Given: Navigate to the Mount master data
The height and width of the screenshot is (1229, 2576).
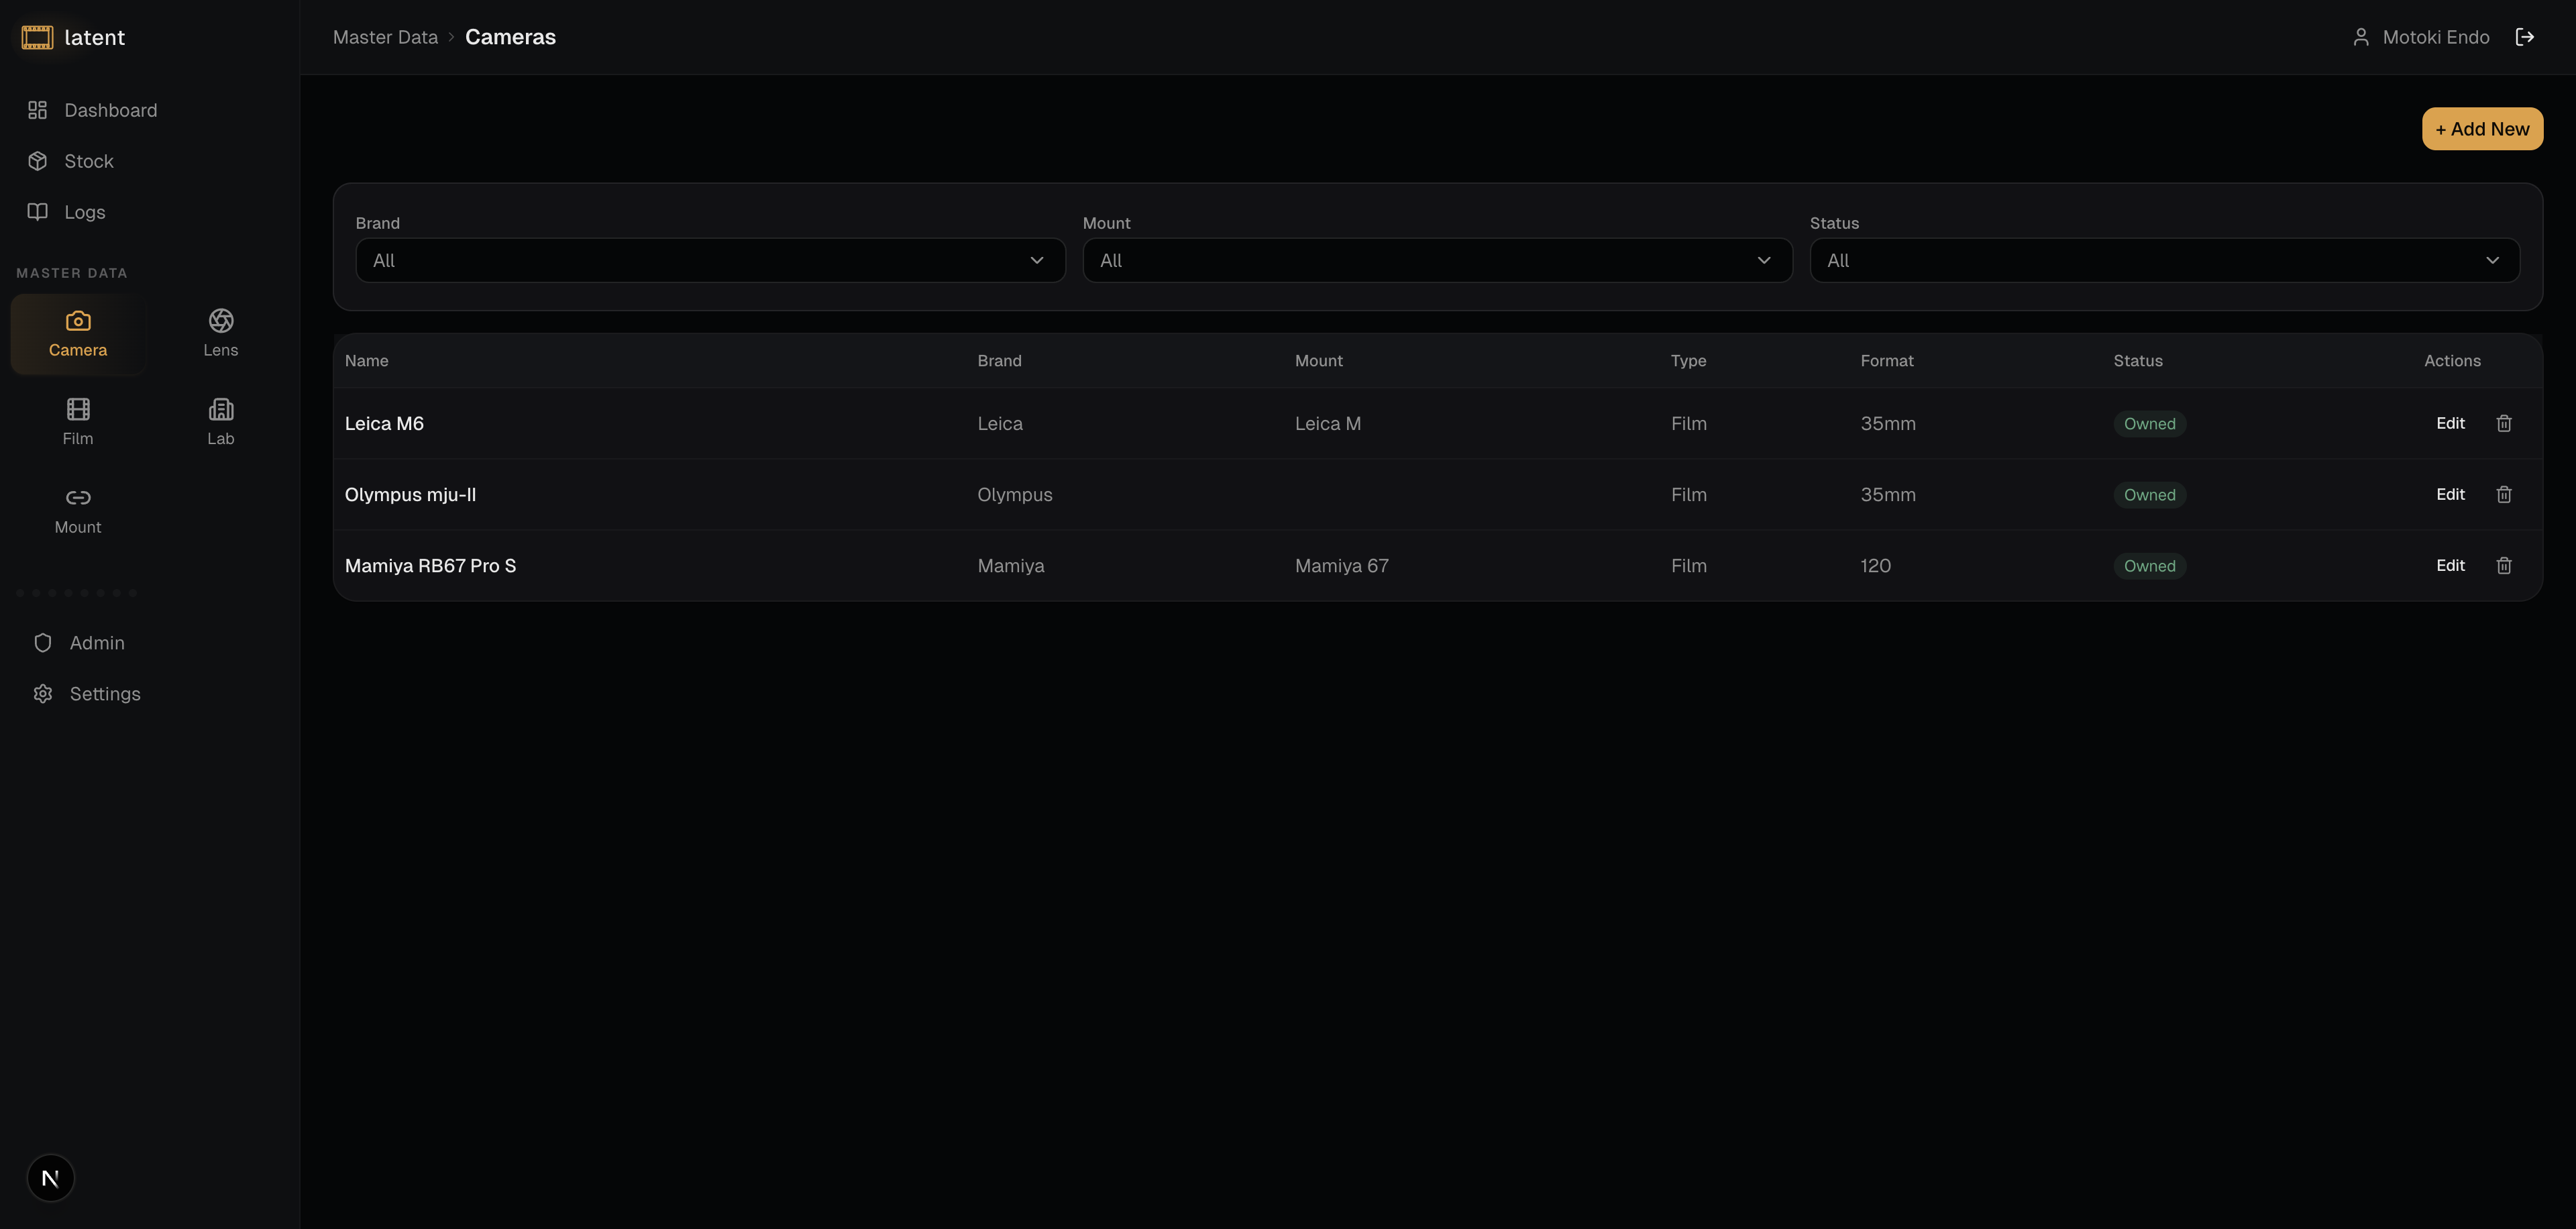Looking at the screenshot, I should 78,510.
